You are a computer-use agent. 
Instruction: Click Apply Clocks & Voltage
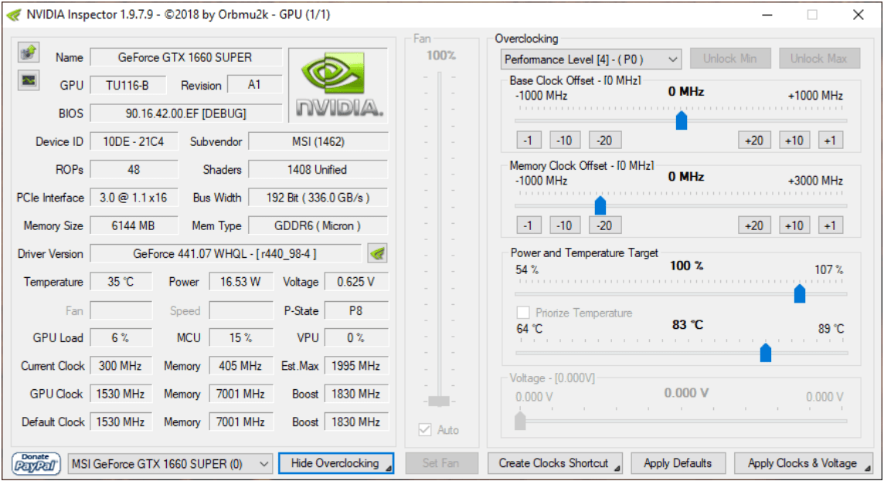pyautogui.click(x=802, y=463)
